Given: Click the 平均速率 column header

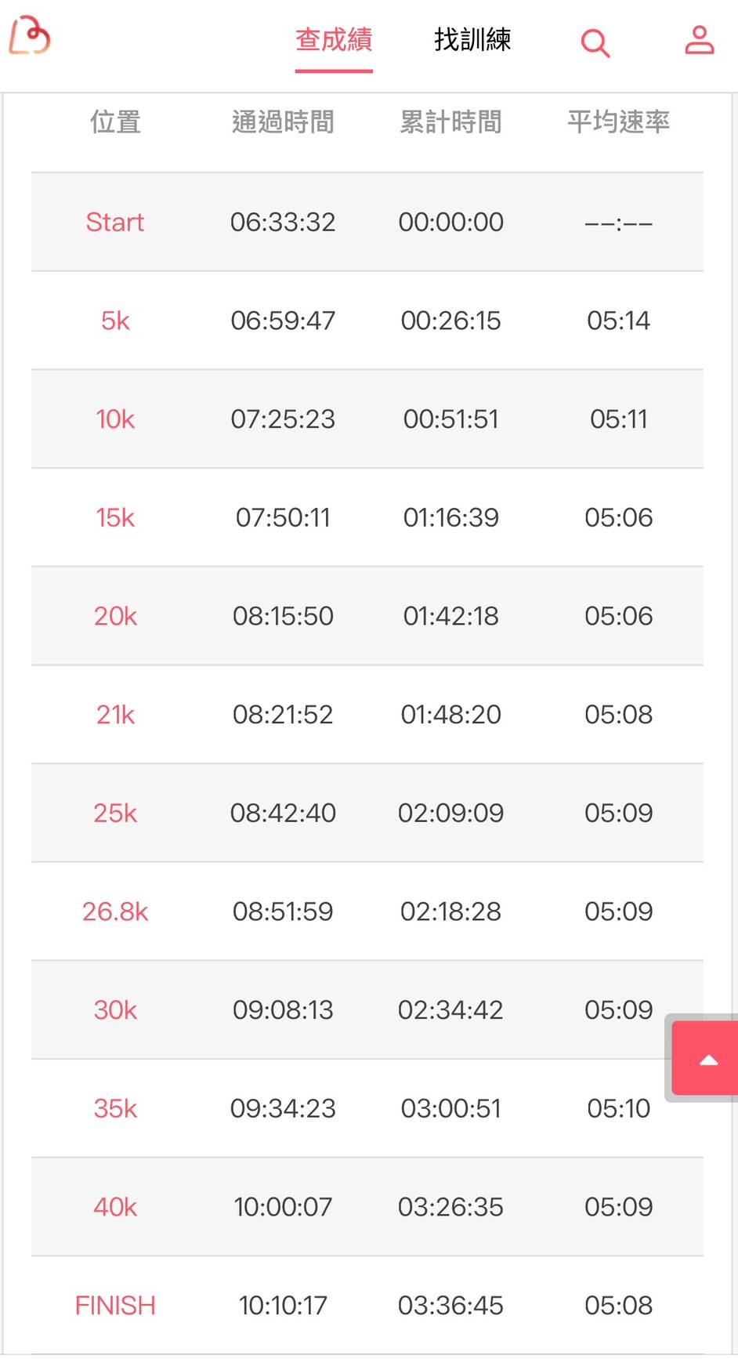Looking at the screenshot, I should pyautogui.click(x=618, y=122).
